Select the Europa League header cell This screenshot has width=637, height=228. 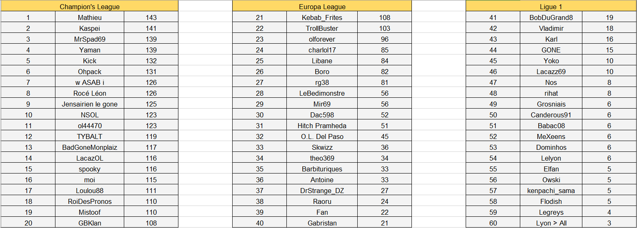pyautogui.click(x=322, y=7)
